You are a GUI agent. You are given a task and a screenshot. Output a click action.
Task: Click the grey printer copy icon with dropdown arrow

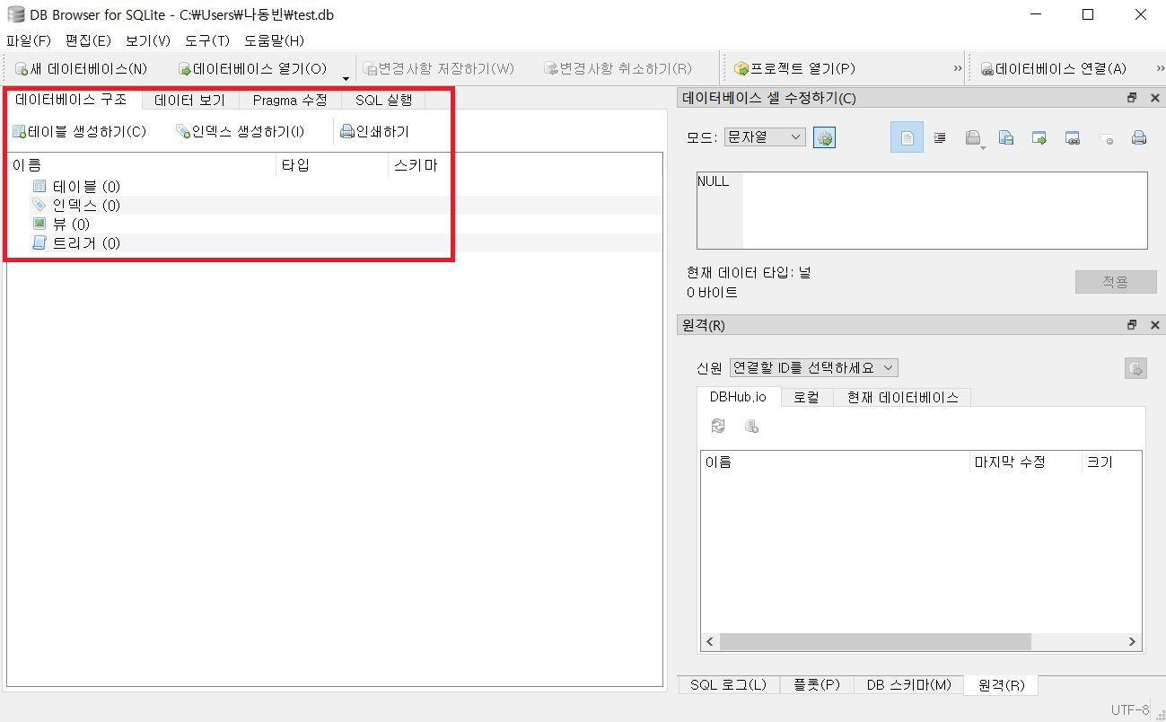coord(974,138)
